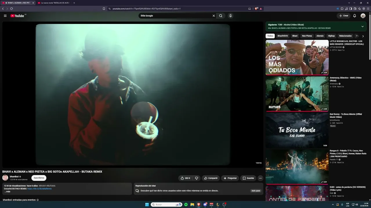This screenshot has width=371, height=208.
Task: Like the video with 283 K likes
Action: point(185,178)
